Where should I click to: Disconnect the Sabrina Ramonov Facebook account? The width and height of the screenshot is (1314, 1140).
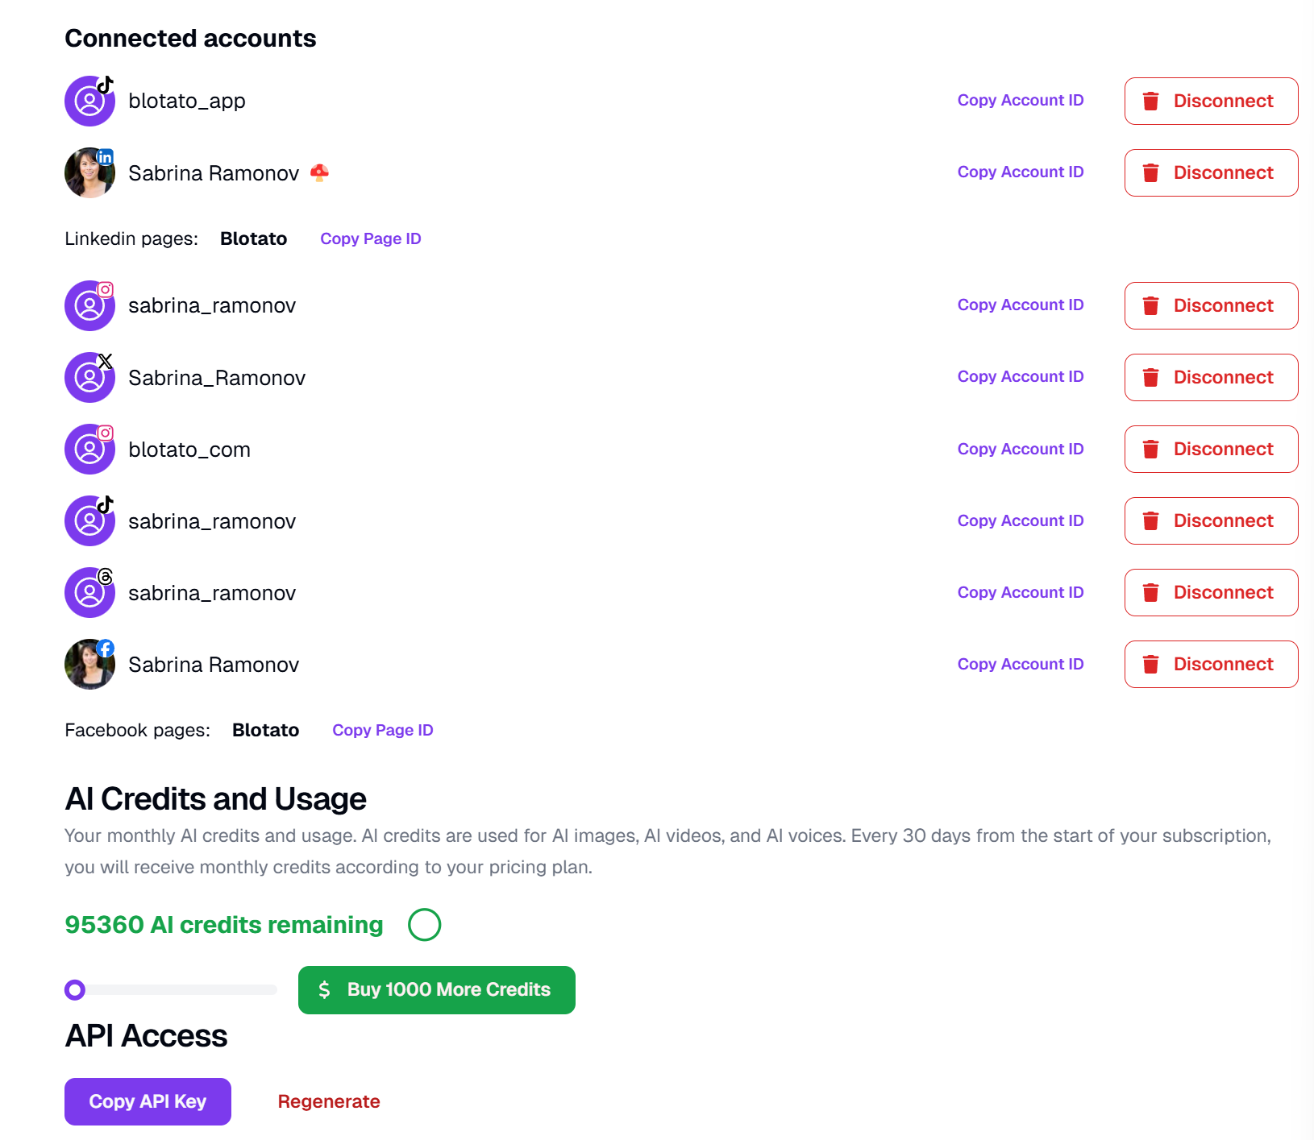pos(1211,665)
